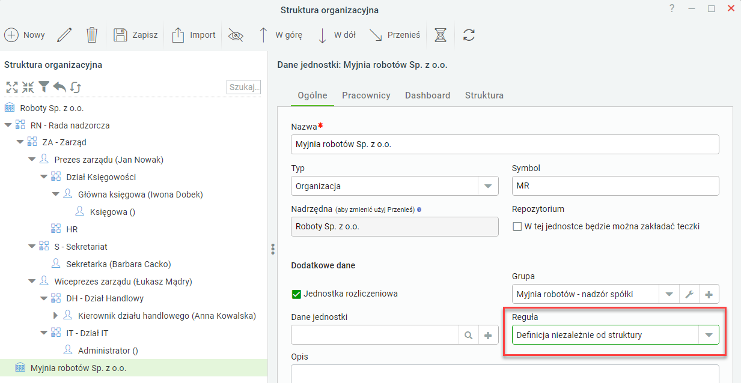Click the refresh icon in main toolbar
The width and height of the screenshot is (741, 383).
coord(469,35)
